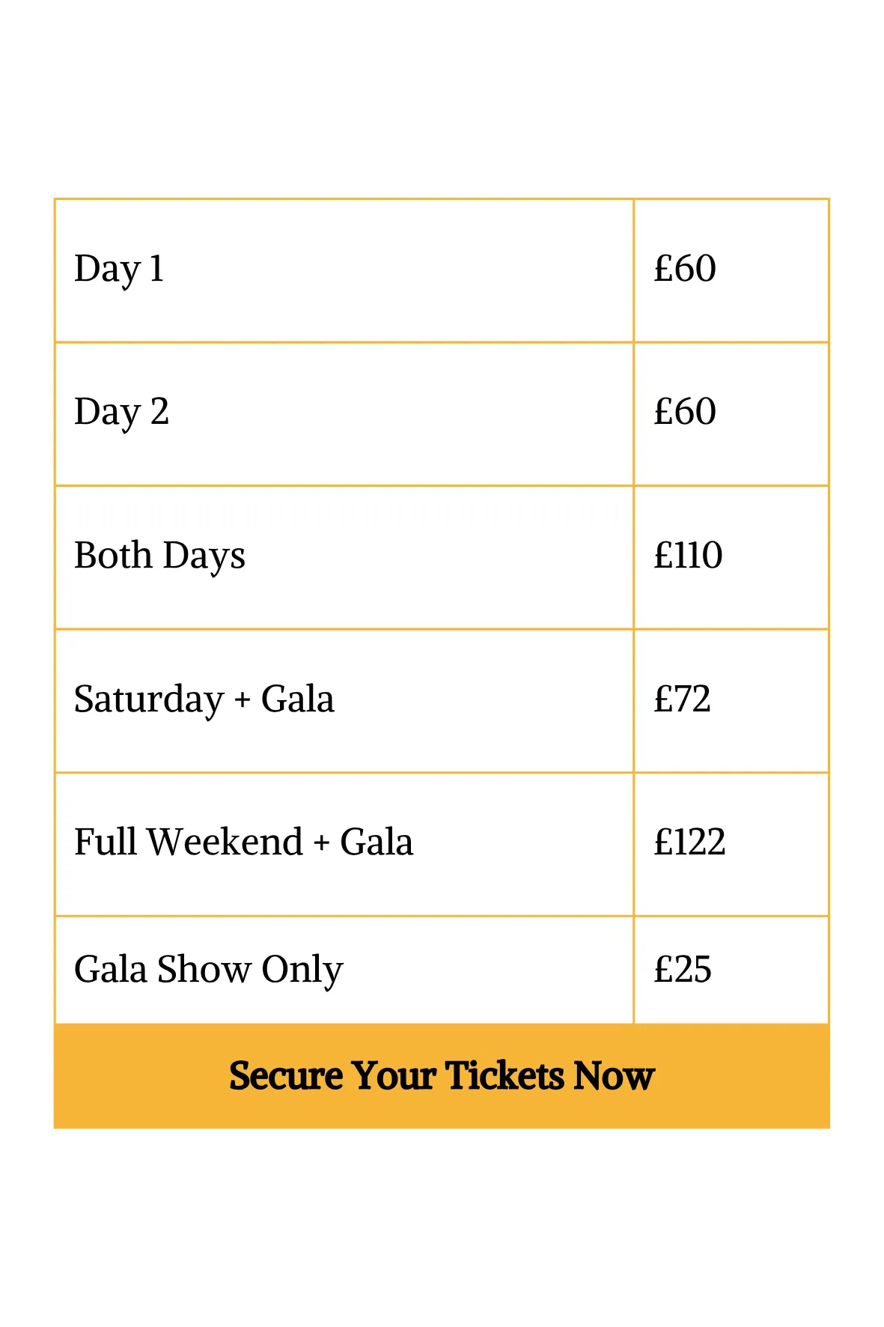Click the £60 price for Day 1
The image size is (884, 1327).
[685, 269]
